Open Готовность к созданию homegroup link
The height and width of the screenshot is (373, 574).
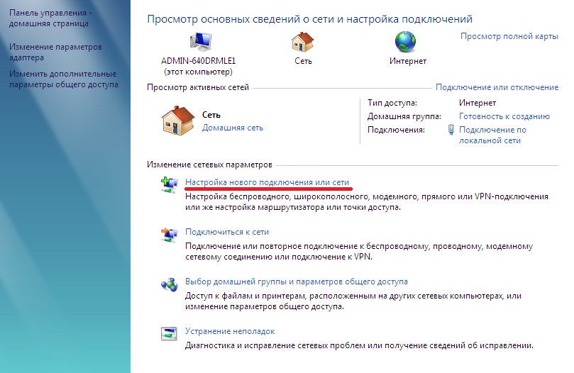point(504,116)
